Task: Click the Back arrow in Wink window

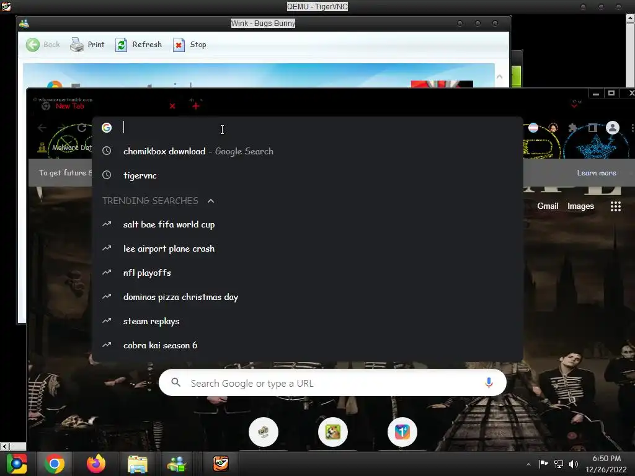Action: (x=33, y=45)
